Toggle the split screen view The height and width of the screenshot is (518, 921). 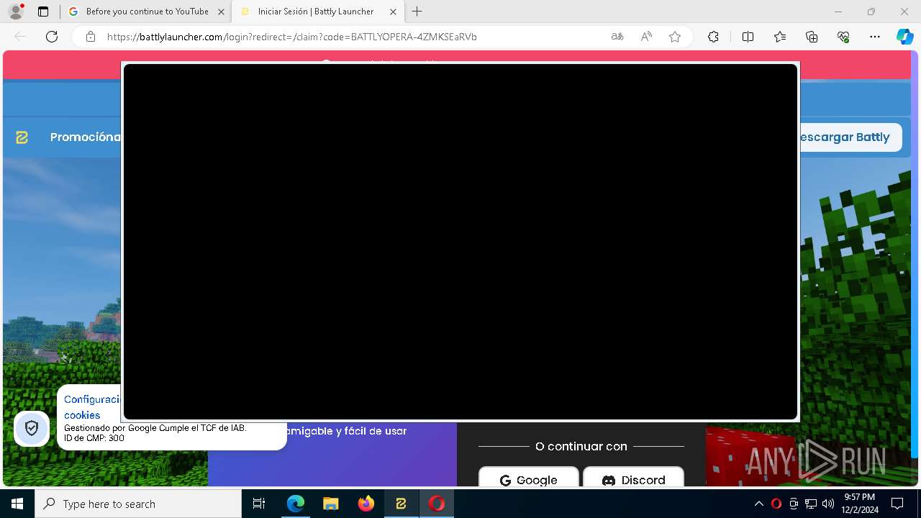[x=748, y=37]
